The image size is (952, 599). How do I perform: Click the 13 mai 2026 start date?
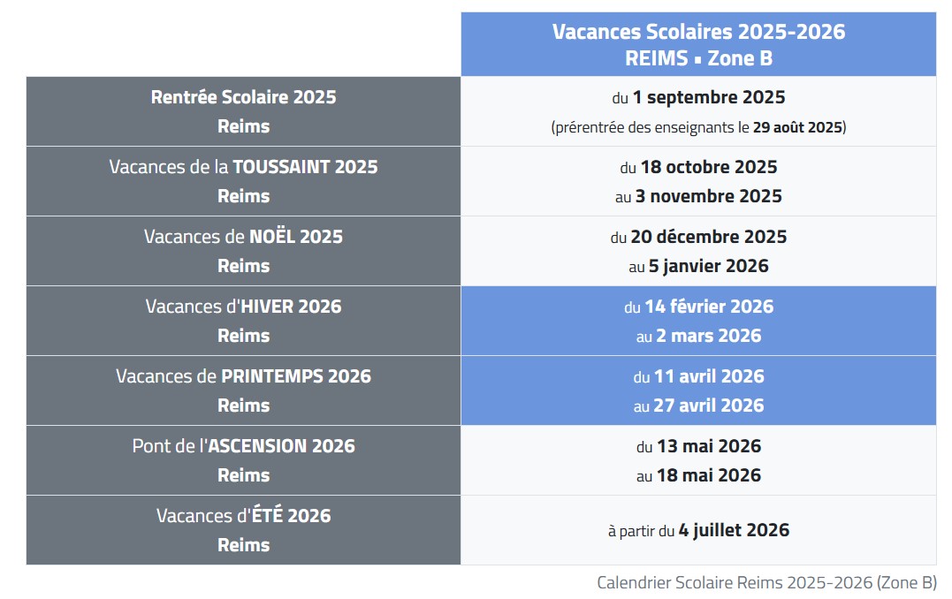pyautogui.click(x=709, y=446)
